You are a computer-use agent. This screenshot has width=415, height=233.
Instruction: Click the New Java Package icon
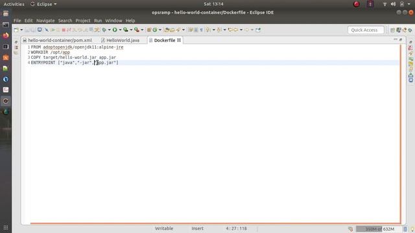coord(149,30)
